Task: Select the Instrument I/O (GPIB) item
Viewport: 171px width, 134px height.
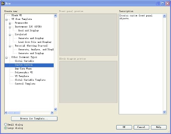Action: (28, 27)
